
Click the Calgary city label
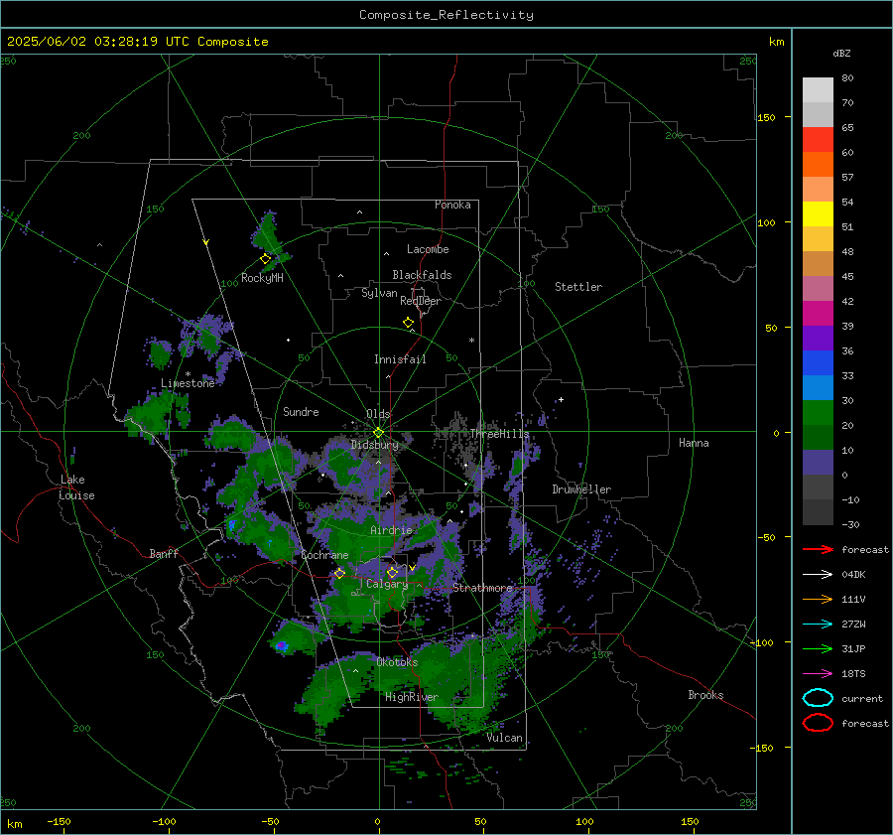[x=387, y=584]
